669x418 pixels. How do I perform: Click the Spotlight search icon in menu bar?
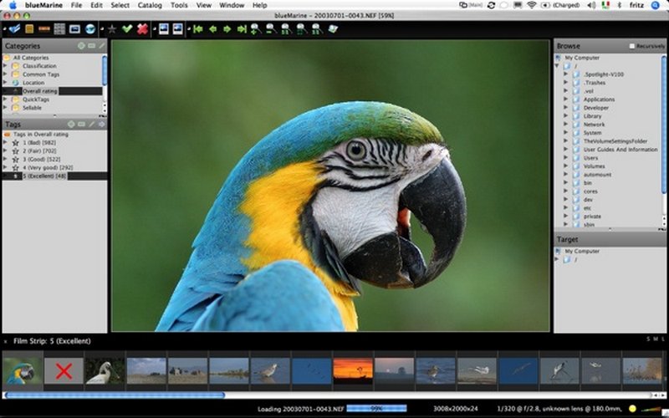pos(657,5)
